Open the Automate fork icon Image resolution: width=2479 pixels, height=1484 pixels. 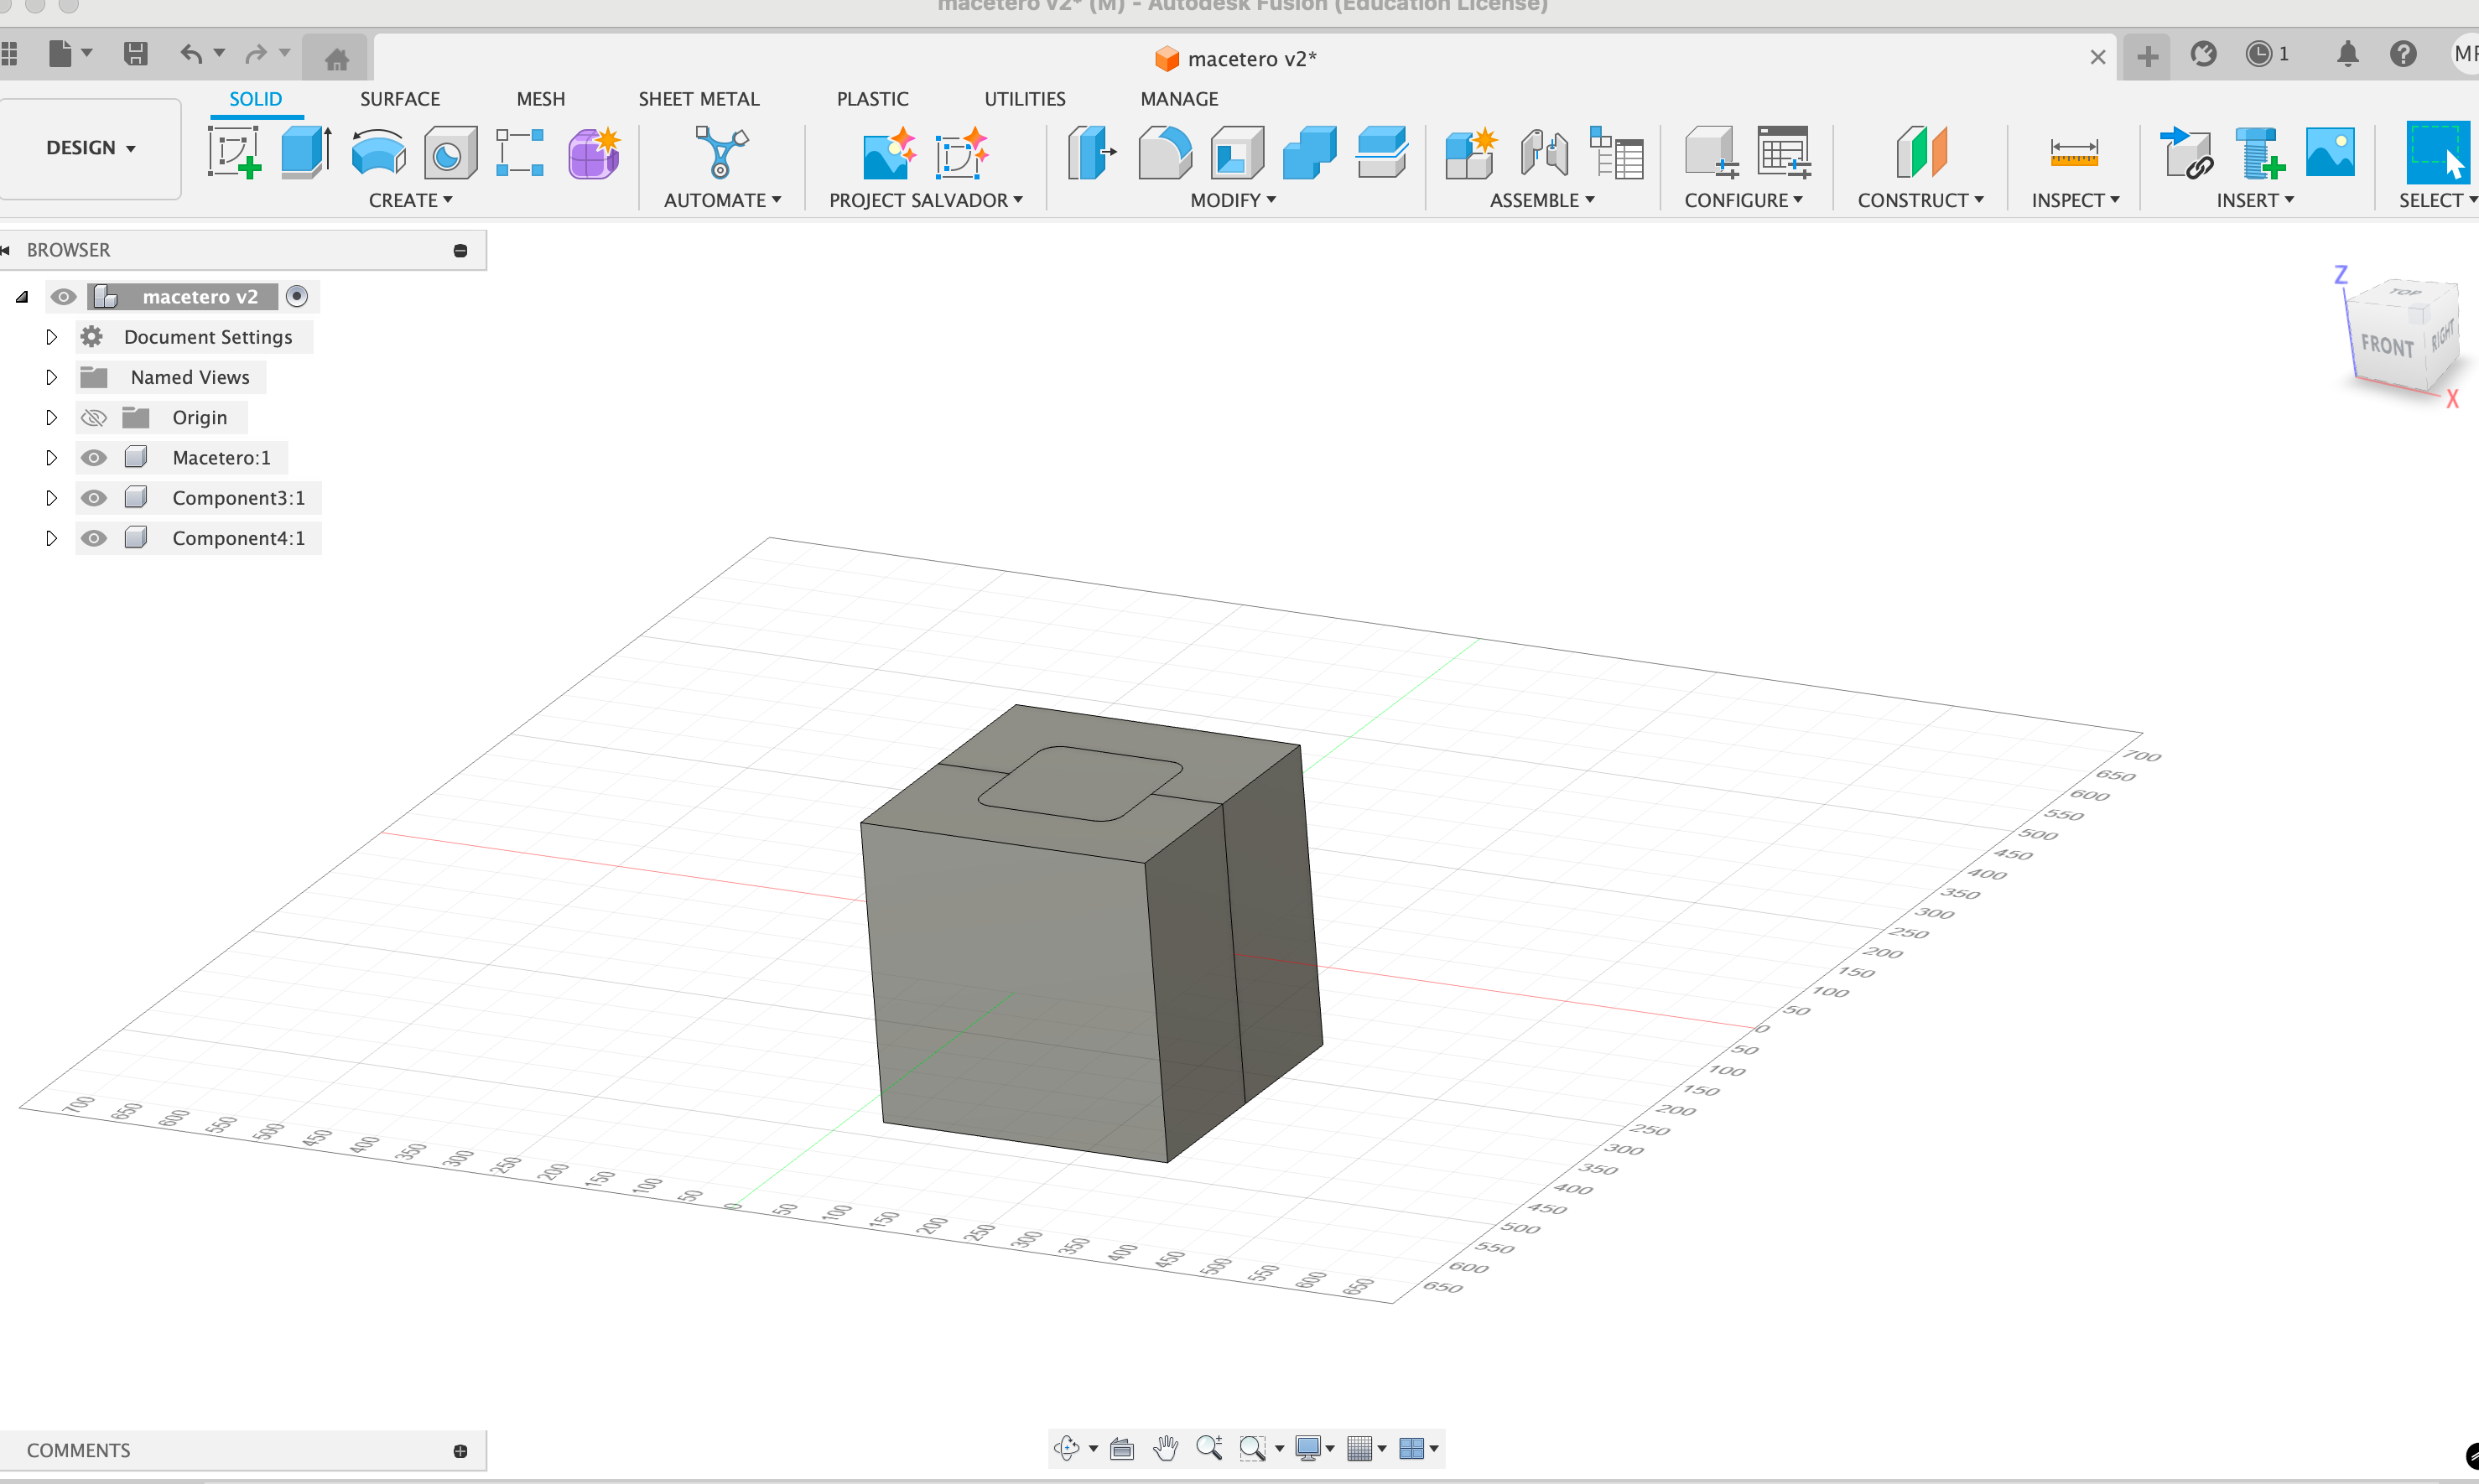[721, 152]
